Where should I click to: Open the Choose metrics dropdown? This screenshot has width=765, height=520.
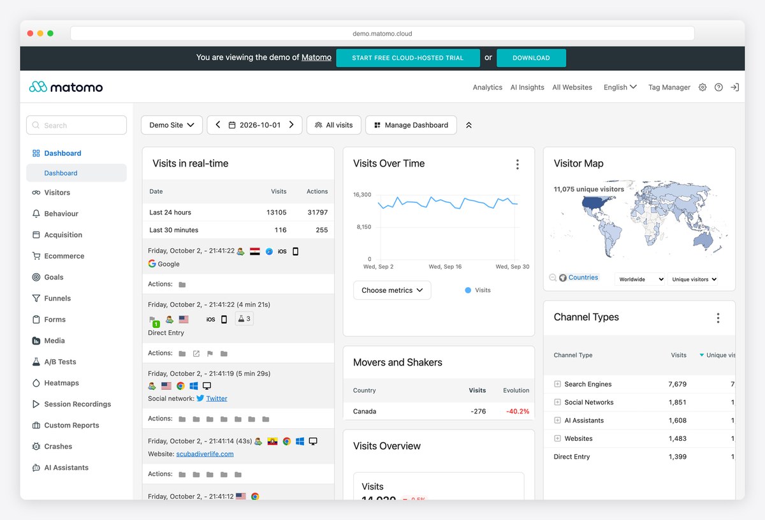coord(392,290)
